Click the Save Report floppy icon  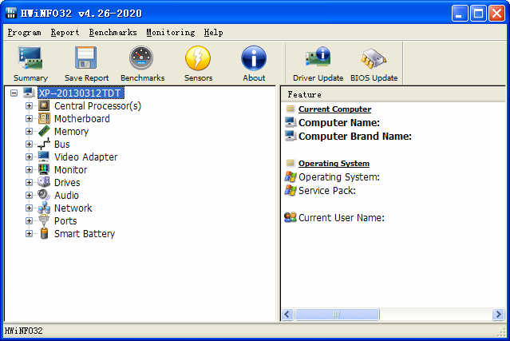point(86,57)
